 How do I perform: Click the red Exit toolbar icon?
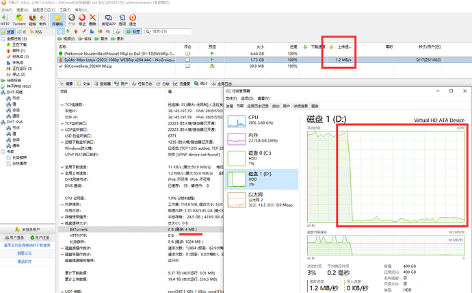pyautogui.click(x=133, y=20)
